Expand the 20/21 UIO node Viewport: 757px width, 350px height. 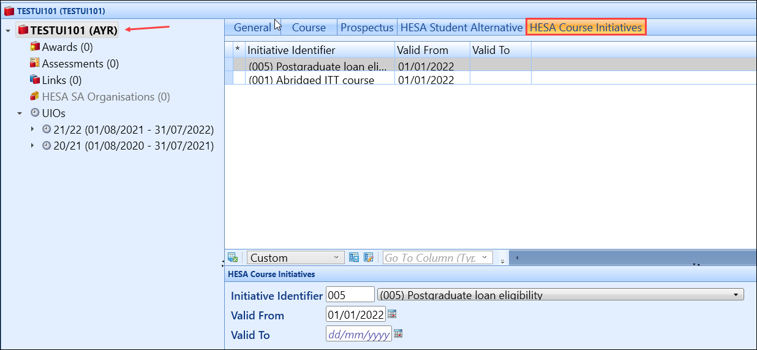(x=32, y=146)
